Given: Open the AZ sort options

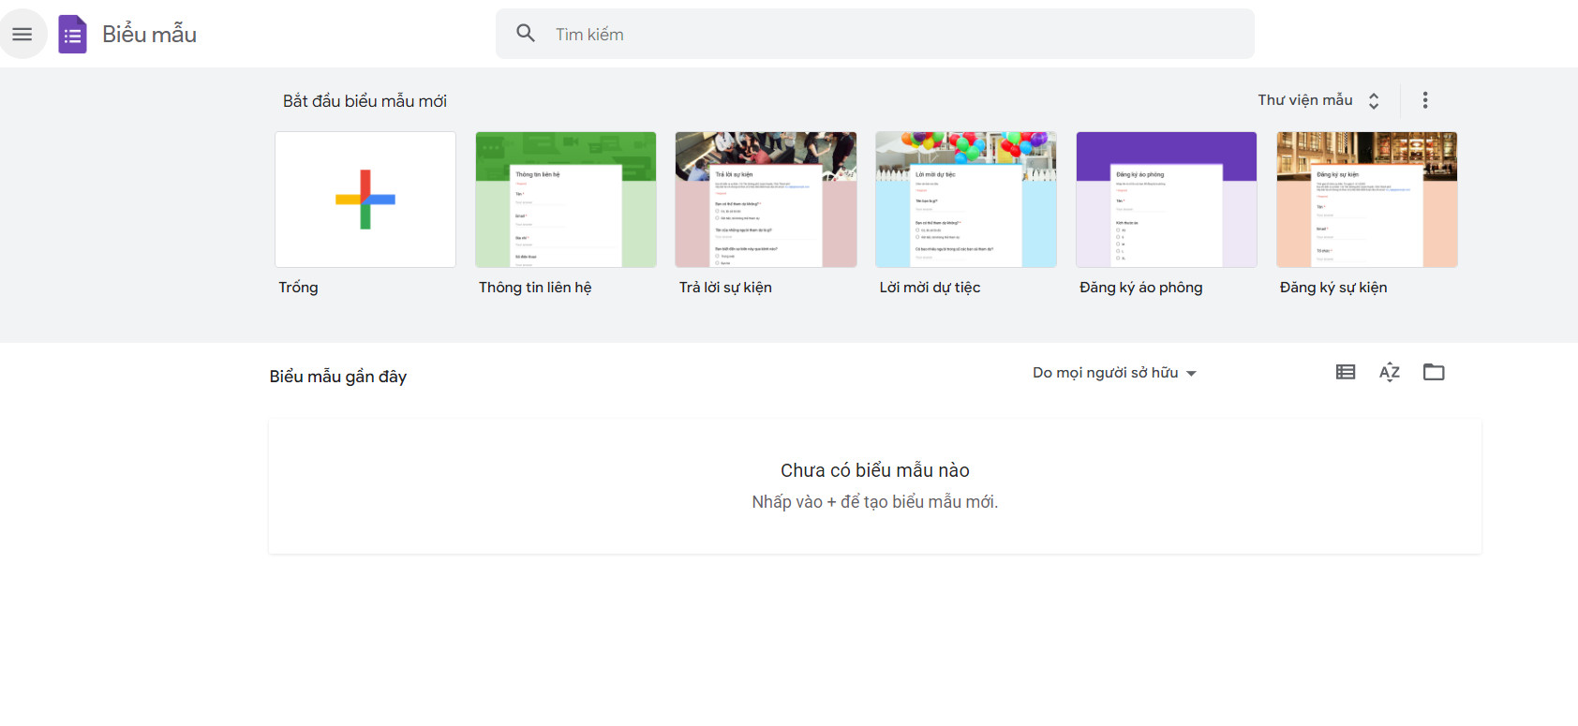Looking at the screenshot, I should 1389,372.
